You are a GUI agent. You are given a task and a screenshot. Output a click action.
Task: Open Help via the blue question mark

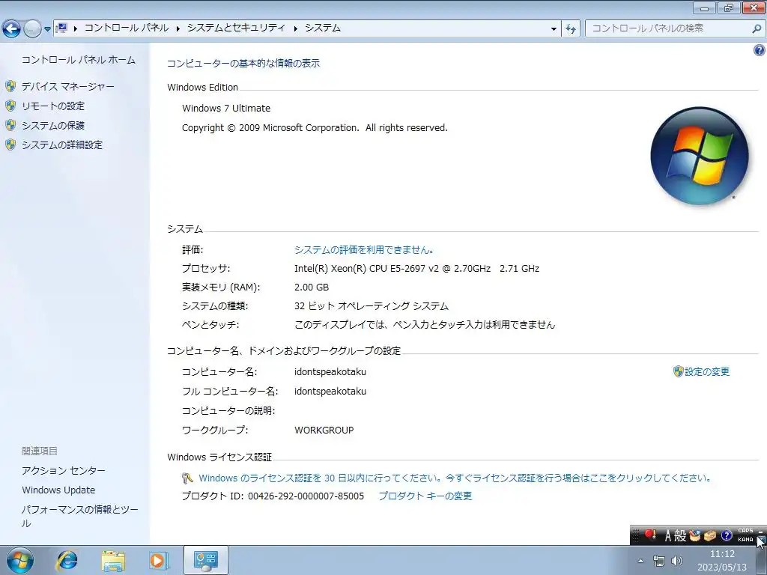[x=759, y=50]
